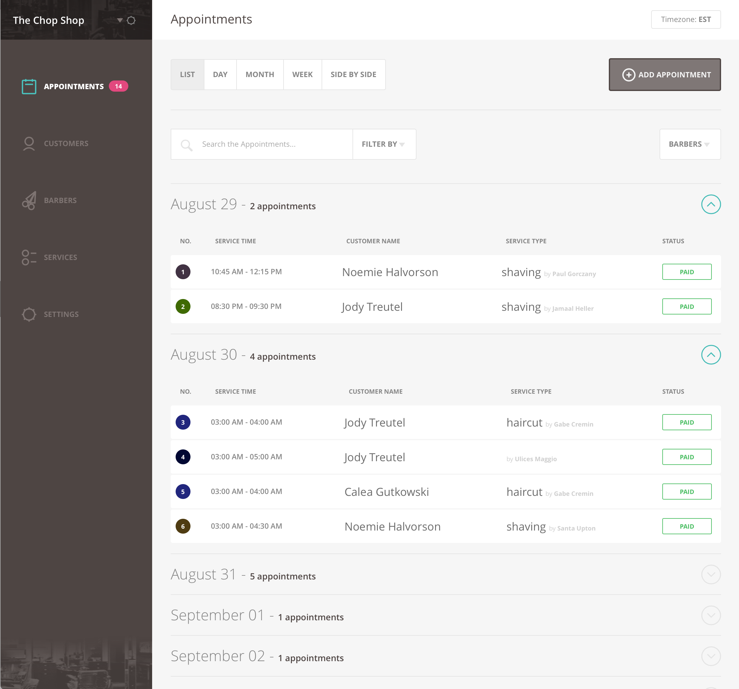Screen dimensions: 739x689
Task: Expand the August 31 appointments section
Action: tap(710, 574)
